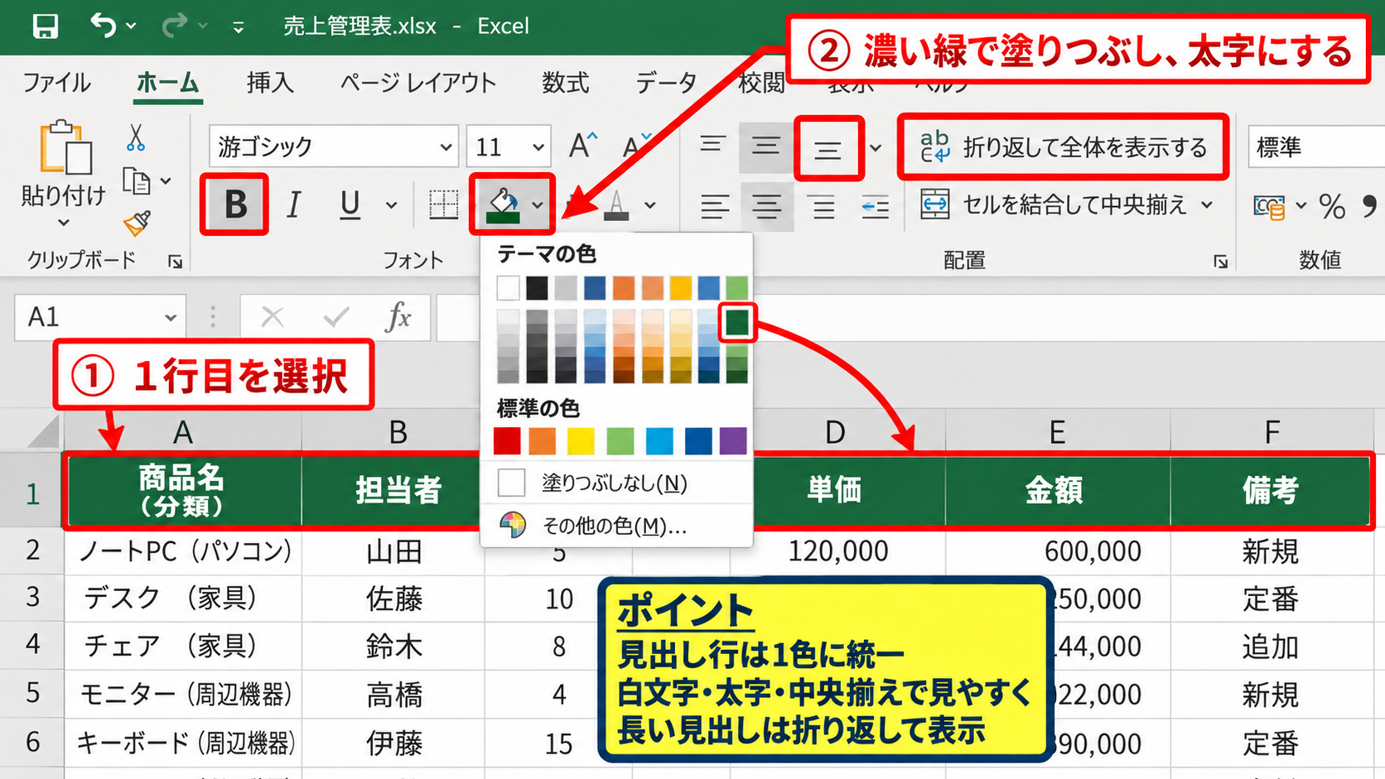Open the ファイル tab
Viewport: 1385px width, 779px height.
tap(56, 83)
